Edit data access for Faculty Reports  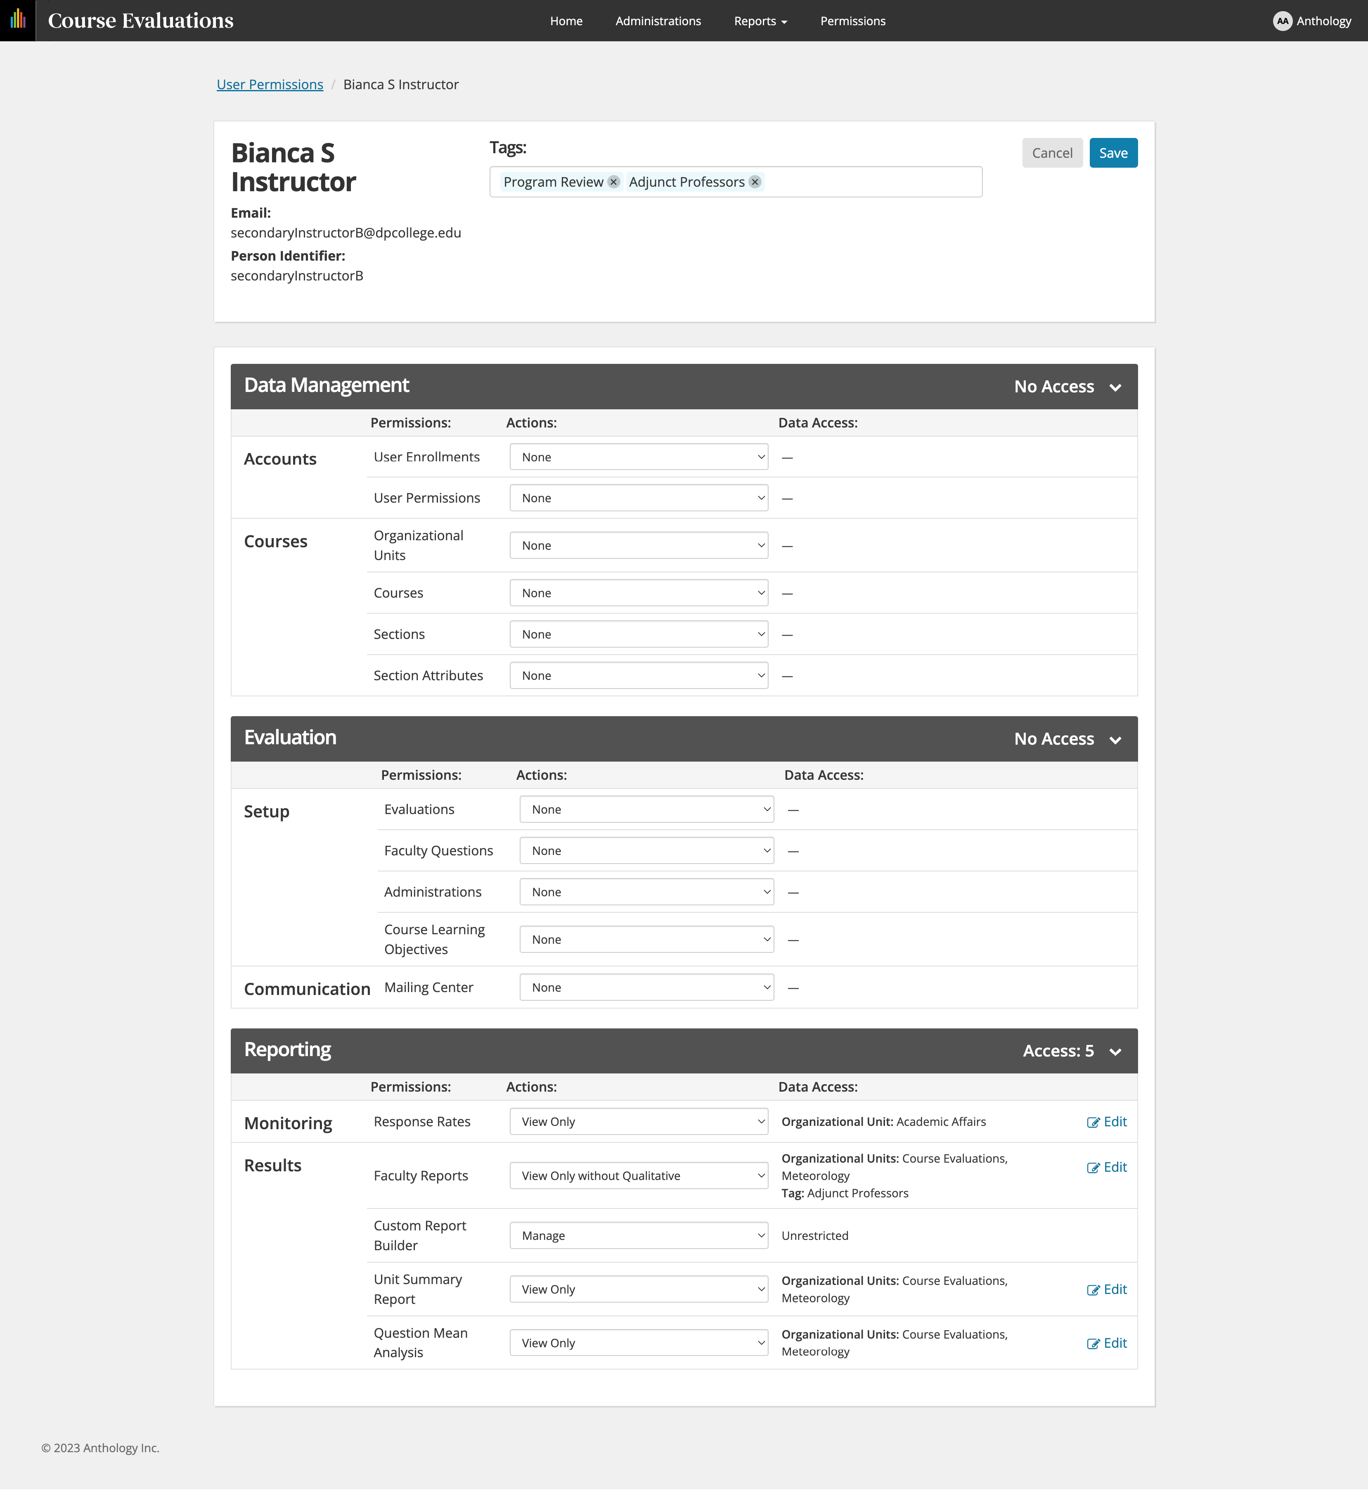tap(1107, 1168)
